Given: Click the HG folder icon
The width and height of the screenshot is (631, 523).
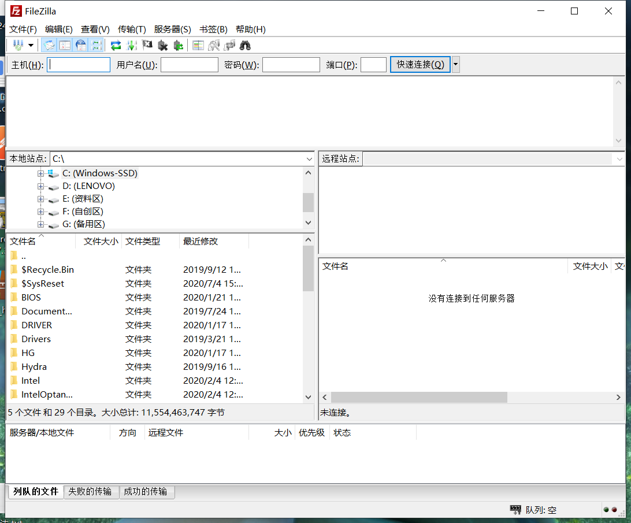Looking at the screenshot, I should [x=14, y=353].
